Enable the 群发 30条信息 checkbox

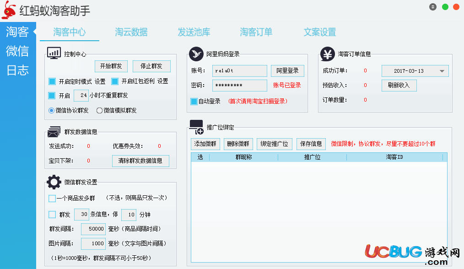coord(52,215)
